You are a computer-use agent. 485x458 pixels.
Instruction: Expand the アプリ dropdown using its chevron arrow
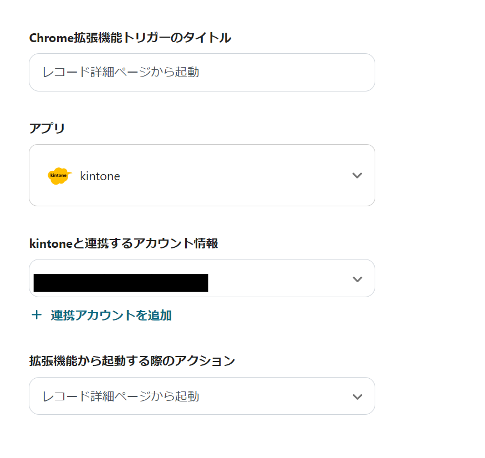click(357, 176)
